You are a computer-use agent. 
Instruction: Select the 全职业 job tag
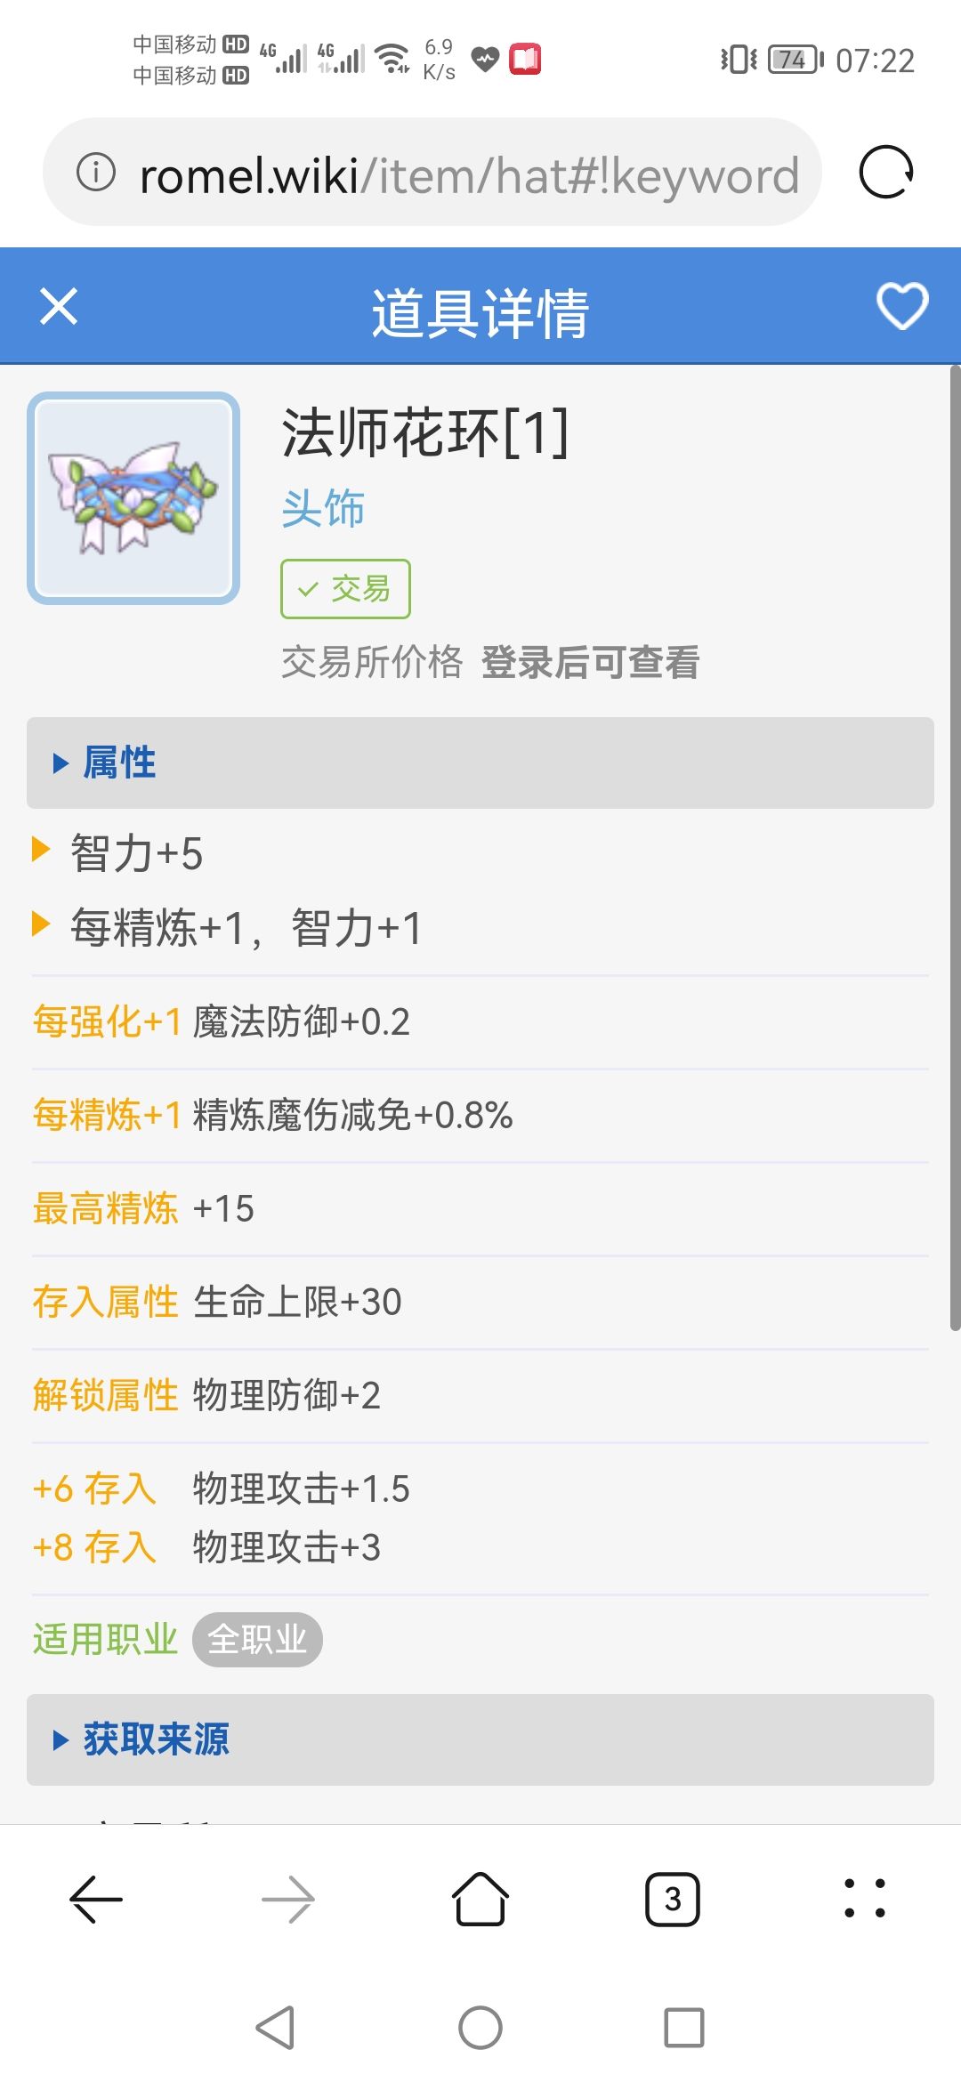(257, 1639)
